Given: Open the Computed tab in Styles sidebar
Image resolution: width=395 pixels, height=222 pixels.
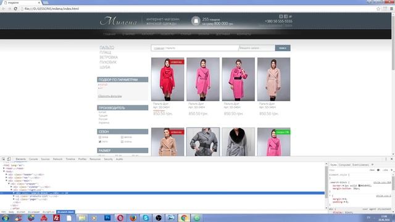Looking at the screenshot, I should click(344, 165).
